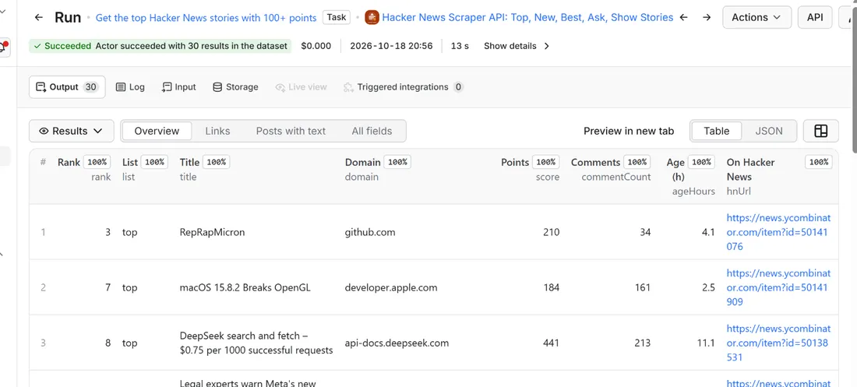Click the run date 2026-10-18 20:56

[391, 46]
